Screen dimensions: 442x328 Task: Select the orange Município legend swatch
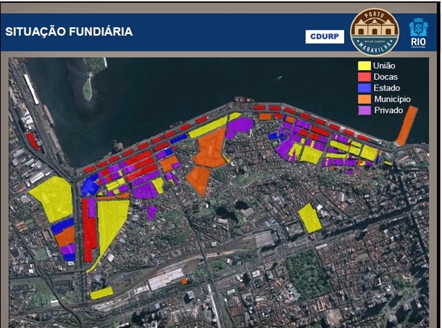coord(363,99)
